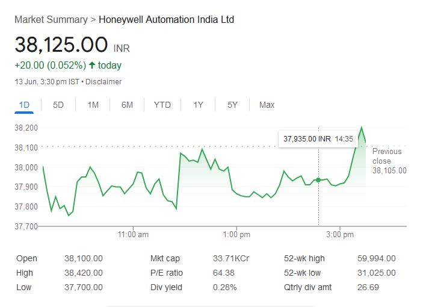Select the YTD time range tab

point(162,105)
